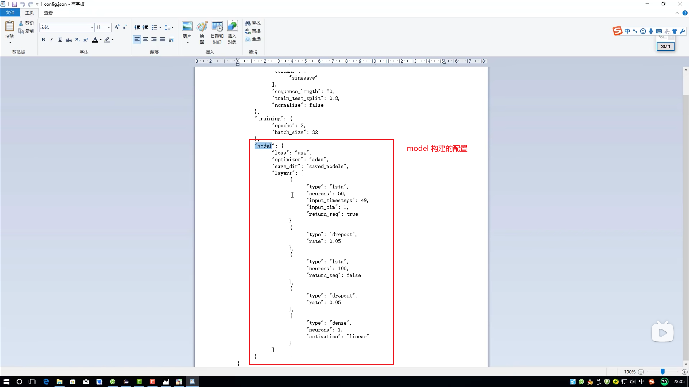Click the vertical scrollbar down arrow
This screenshot has width=689, height=387.
[x=686, y=364]
